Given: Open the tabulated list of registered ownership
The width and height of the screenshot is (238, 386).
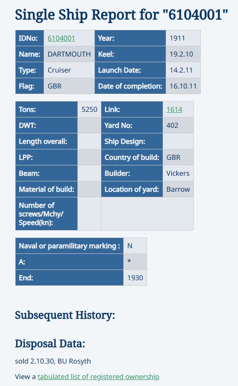Looking at the screenshot, I should [98, 377].
